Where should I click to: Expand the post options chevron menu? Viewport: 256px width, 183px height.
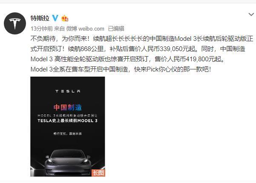coord(251,14)
